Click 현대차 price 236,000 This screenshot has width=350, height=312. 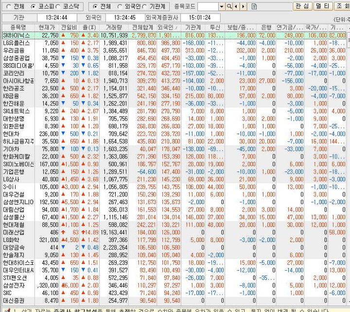click(49, 134)
